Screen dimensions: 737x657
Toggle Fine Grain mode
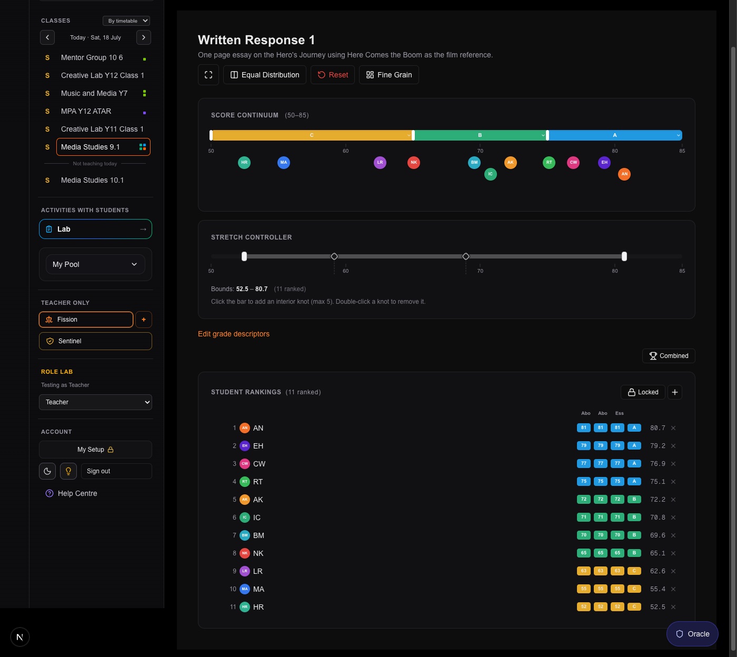389,75
